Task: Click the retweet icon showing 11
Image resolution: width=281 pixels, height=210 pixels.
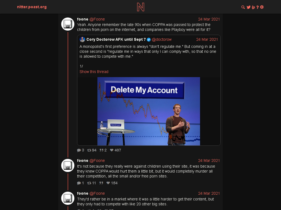Action: point(89,183)
